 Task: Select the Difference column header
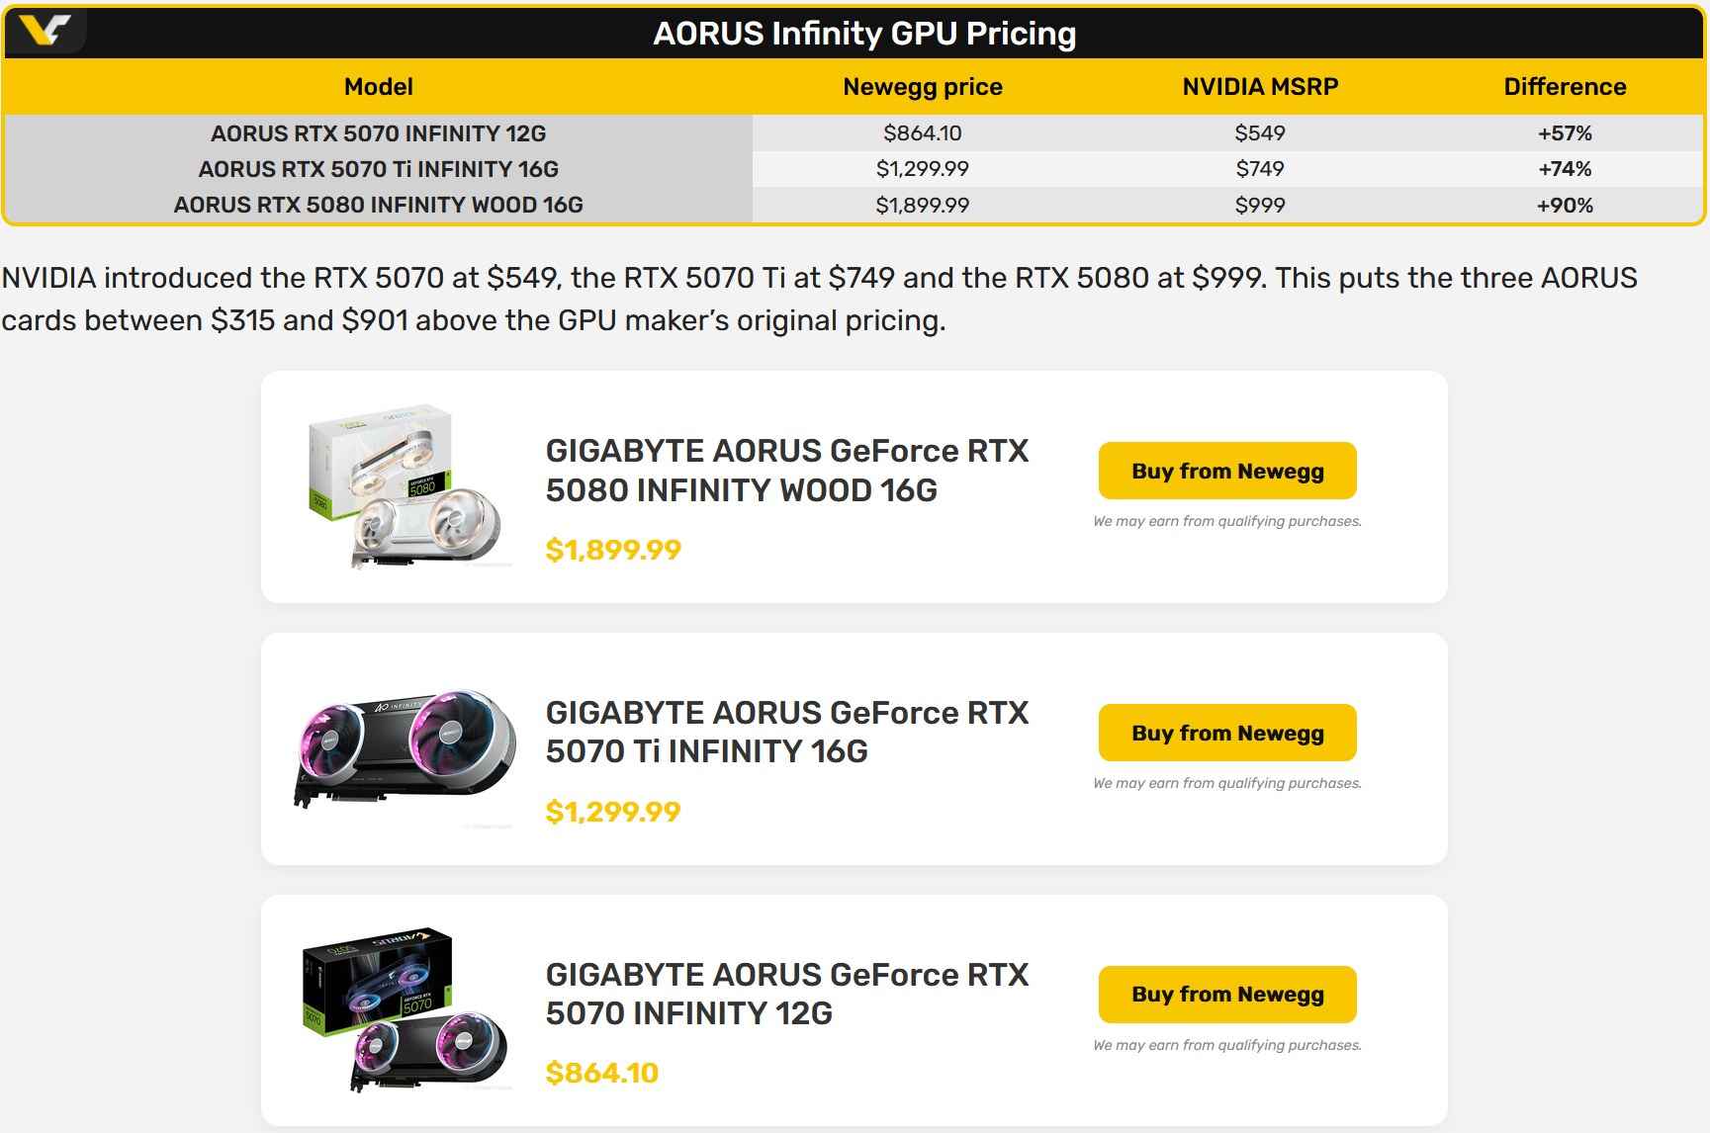click(x=1565, y=87)
